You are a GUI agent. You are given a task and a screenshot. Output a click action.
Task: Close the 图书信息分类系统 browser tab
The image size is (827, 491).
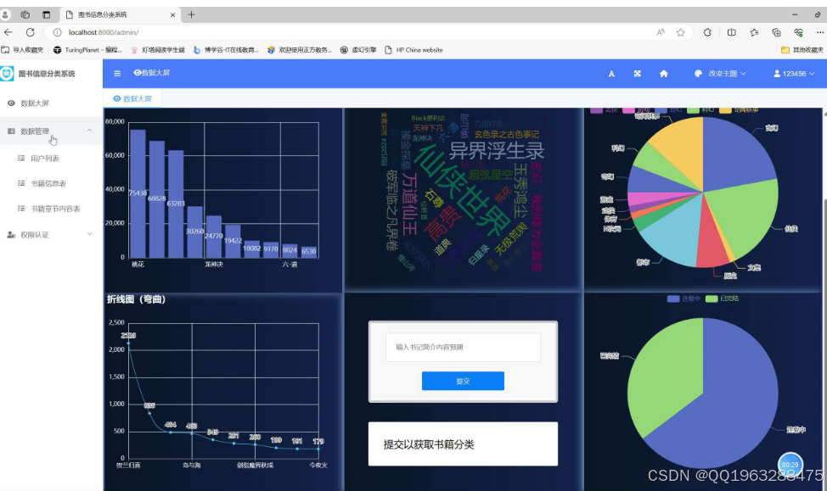pyautogui.click(x=172, y=14)
